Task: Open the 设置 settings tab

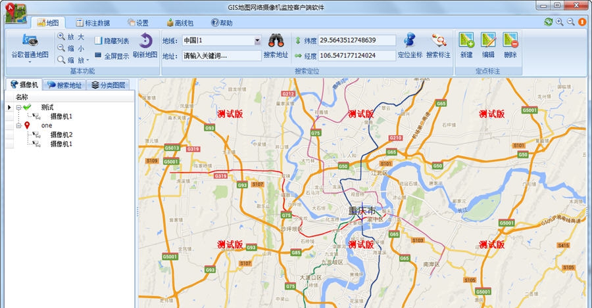Action: pos(138,23)
